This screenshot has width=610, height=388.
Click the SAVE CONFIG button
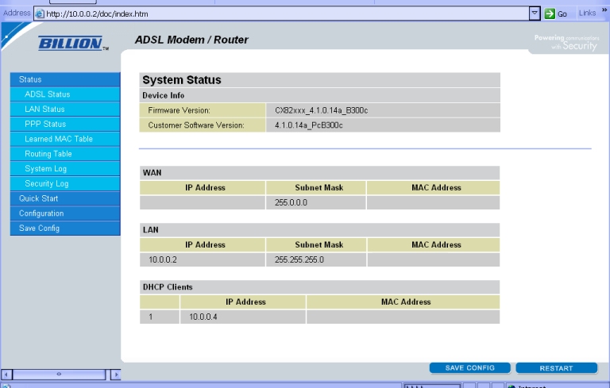pos(469,368)
